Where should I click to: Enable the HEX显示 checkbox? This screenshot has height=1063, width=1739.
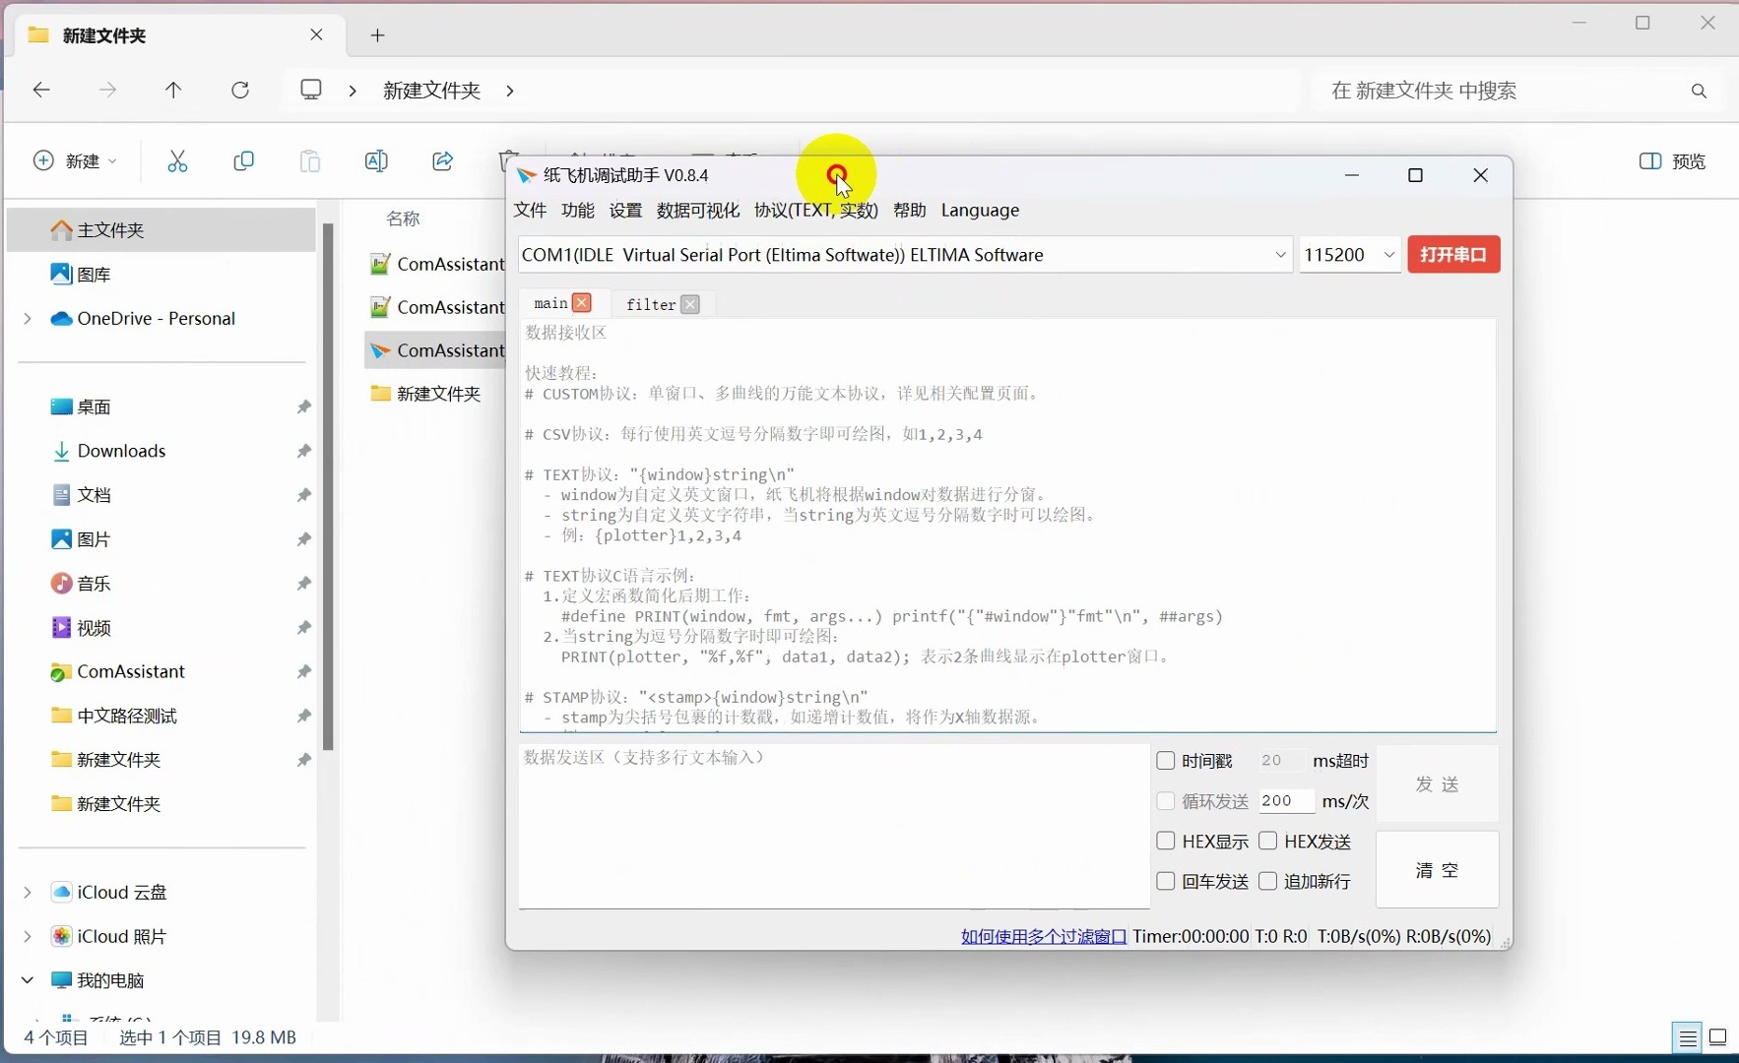(x=1166, y=842)
